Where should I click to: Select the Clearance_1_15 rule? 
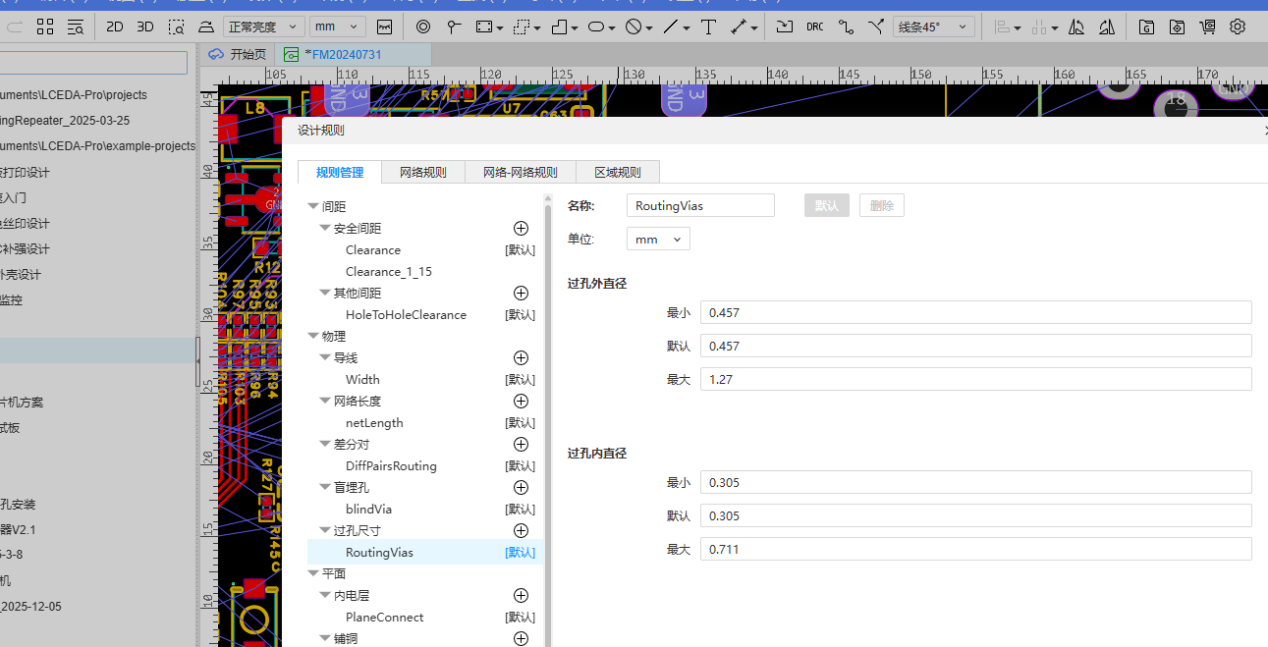click(x=389, y=272)
